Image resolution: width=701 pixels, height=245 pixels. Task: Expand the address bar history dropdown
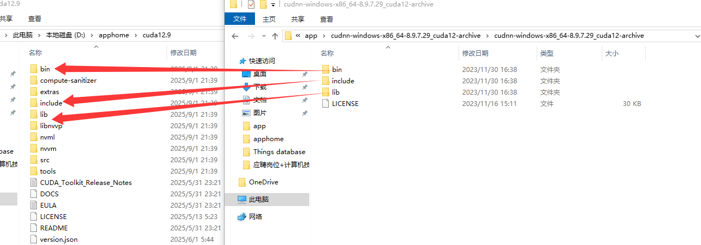(x=697, y=36)
